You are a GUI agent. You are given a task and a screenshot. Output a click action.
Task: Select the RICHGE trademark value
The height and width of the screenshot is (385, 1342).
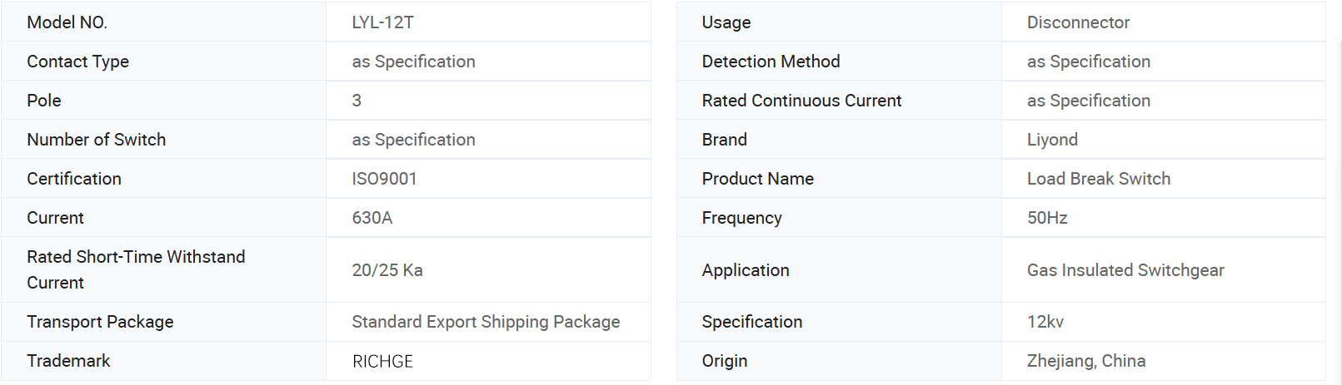(x=382, y=361)
